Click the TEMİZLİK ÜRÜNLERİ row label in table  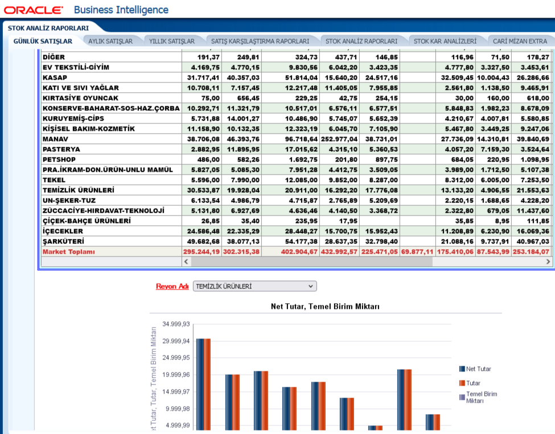(x=78, y=191)
